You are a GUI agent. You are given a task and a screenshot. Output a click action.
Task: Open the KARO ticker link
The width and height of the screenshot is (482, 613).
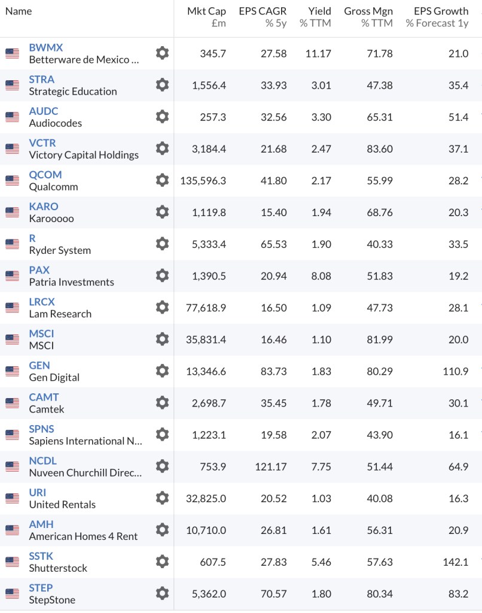44,206
